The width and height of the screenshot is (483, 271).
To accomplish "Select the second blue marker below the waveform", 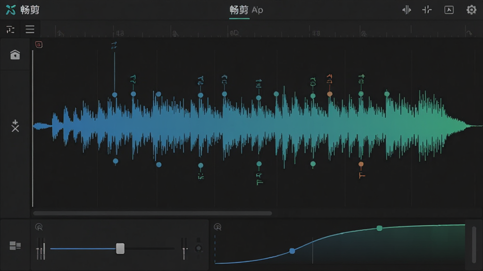I will pyautogui.click(x=158, y=165).
